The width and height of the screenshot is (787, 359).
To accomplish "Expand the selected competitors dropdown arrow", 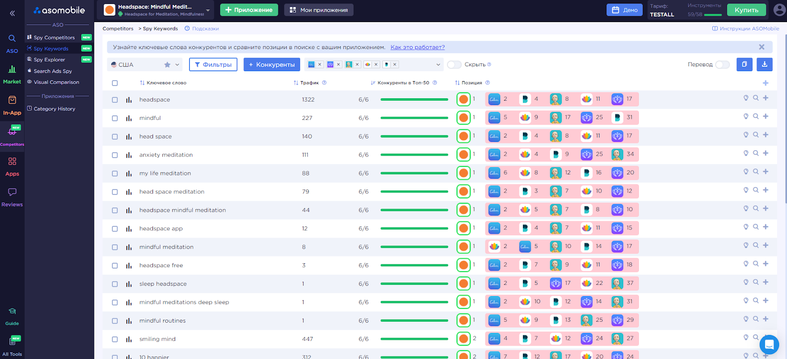I will tap(438, 64).
